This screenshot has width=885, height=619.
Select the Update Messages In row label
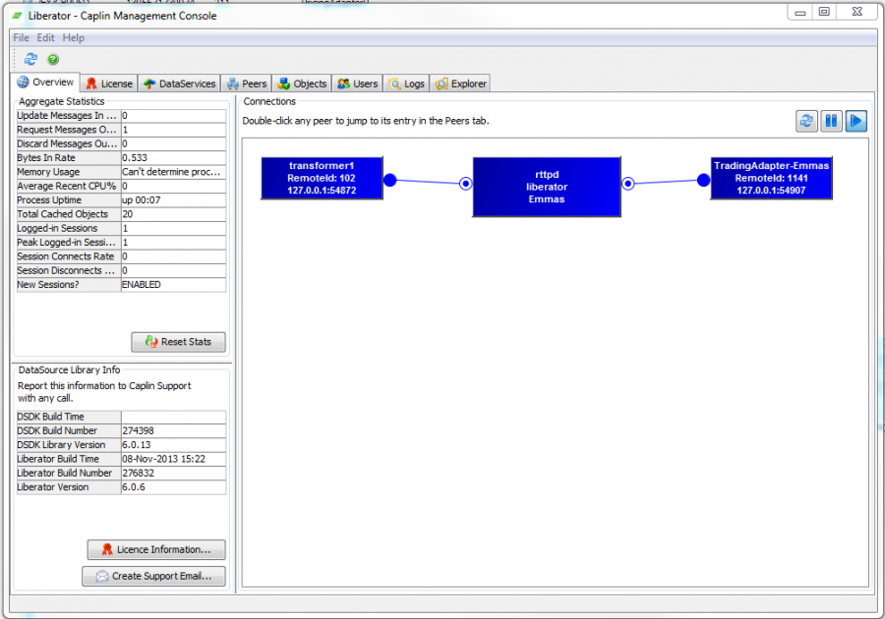[69, 116]
